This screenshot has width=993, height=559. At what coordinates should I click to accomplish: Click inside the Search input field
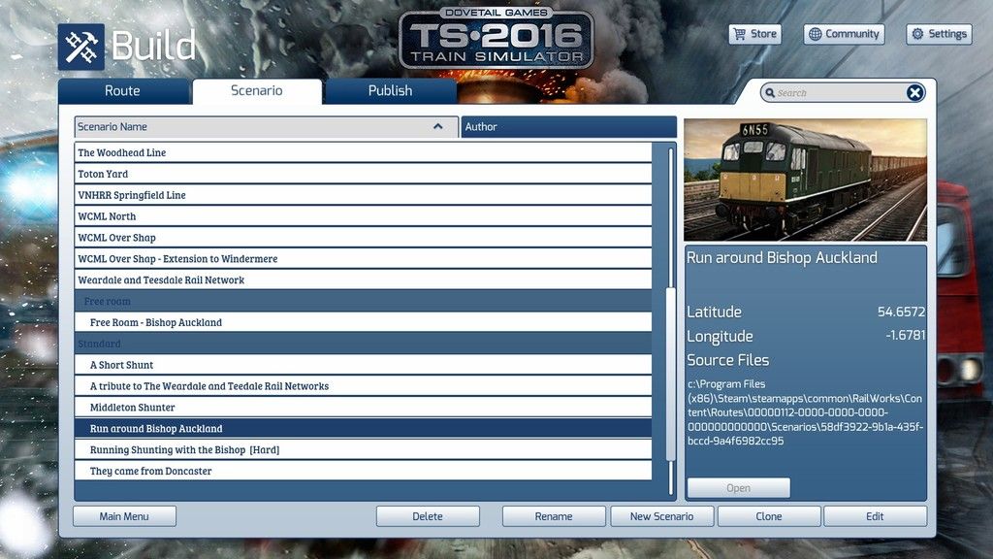tap(841, 93)
